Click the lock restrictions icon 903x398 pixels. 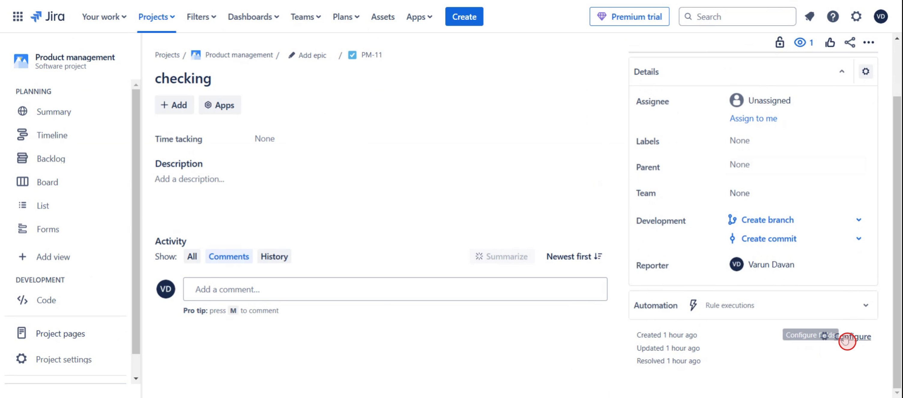[x=780, y=42]
